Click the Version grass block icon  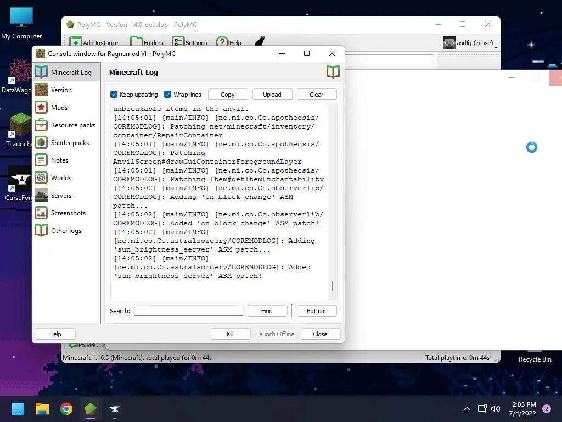pos(41,90)
